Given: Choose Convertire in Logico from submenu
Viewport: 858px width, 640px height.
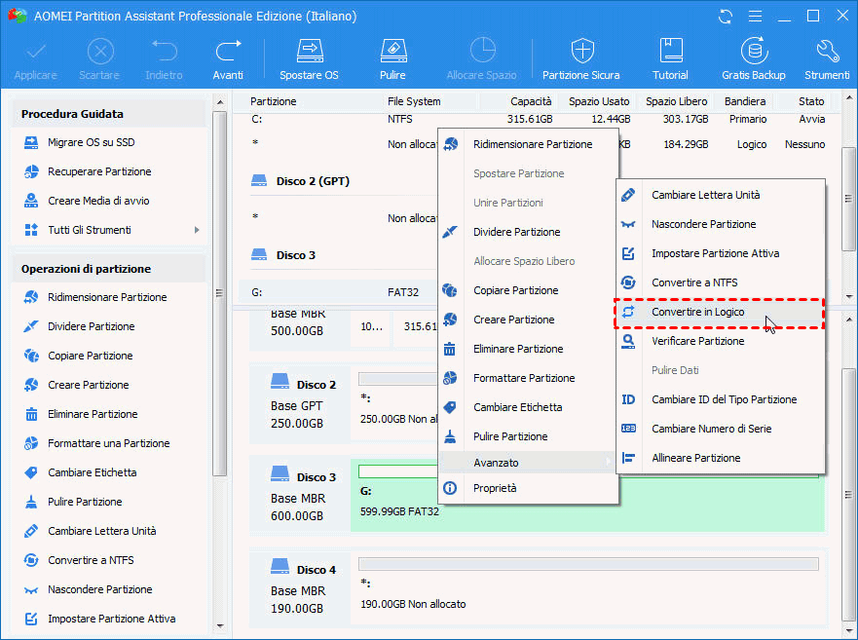Looking at the screenshot, I should (697, 313).
